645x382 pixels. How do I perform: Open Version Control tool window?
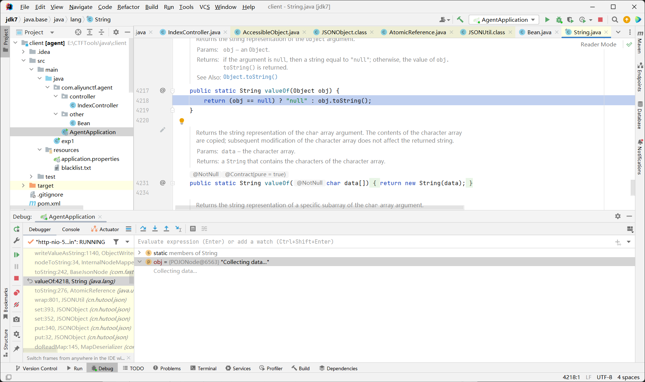point(36,368)
